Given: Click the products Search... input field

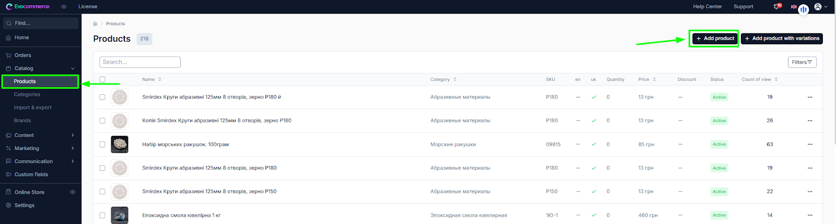Looking at the screenshot, I should click(140, 62).
